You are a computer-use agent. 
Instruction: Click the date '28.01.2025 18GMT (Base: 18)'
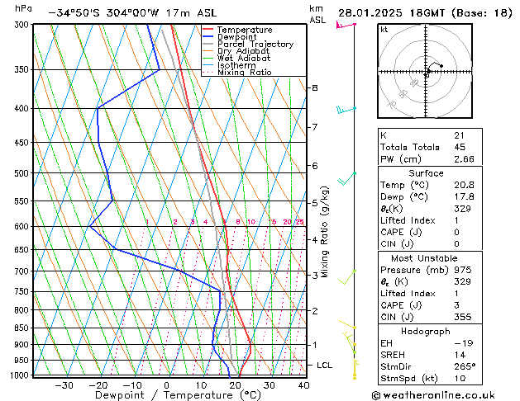click(425, 13)
